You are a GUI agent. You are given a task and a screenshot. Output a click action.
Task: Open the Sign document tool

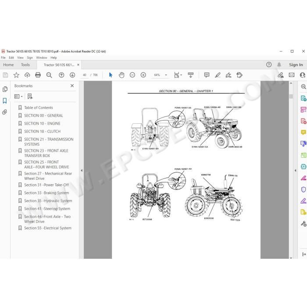pyautogui.click(x=228, y=75)
